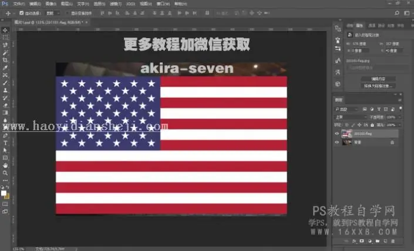Click the add layer mask icon
This screenshot has height=251, width=414.
[x=362, y=241]
